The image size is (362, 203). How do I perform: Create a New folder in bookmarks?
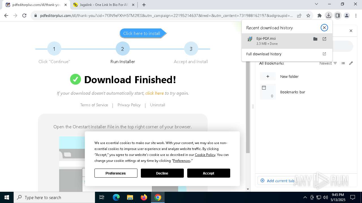[307, 76]
